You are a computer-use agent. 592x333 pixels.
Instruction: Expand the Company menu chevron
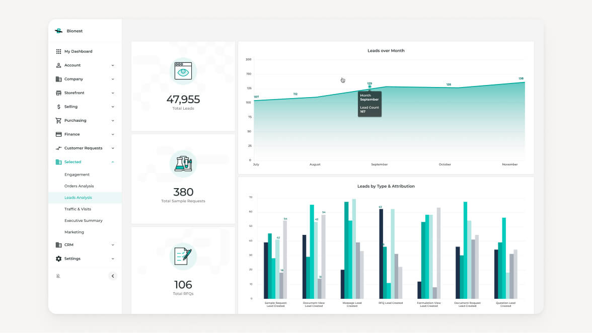(x=113, y=79)
